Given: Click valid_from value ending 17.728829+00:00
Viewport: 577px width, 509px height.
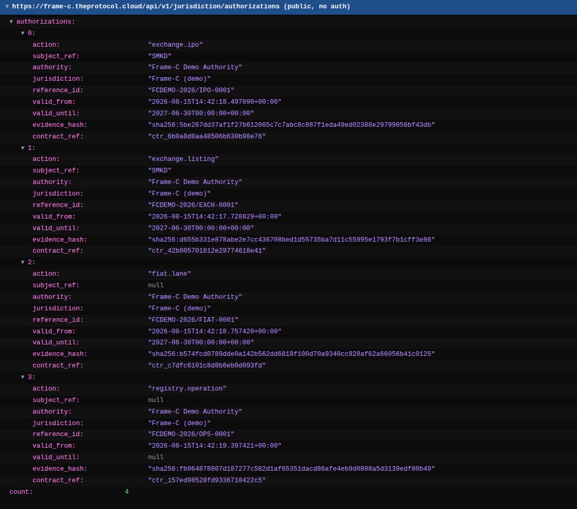Looking at the screenshot, I should pyautogui.click(x=215, y=216).
